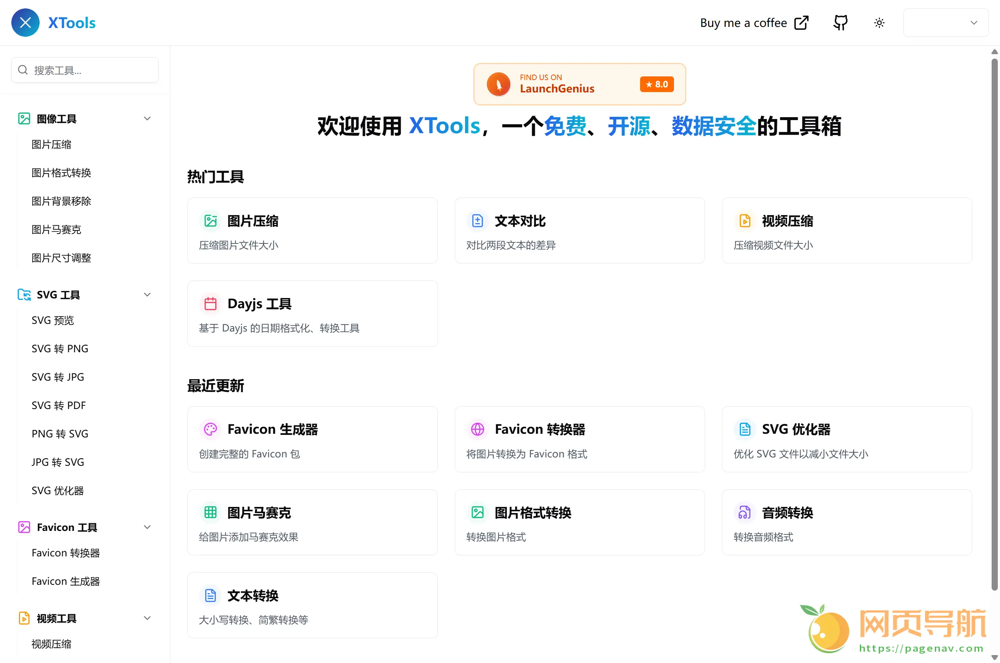Select Favicon 生成器 in the sidebar
The image size is (1000, 663).
click(66, 581)
